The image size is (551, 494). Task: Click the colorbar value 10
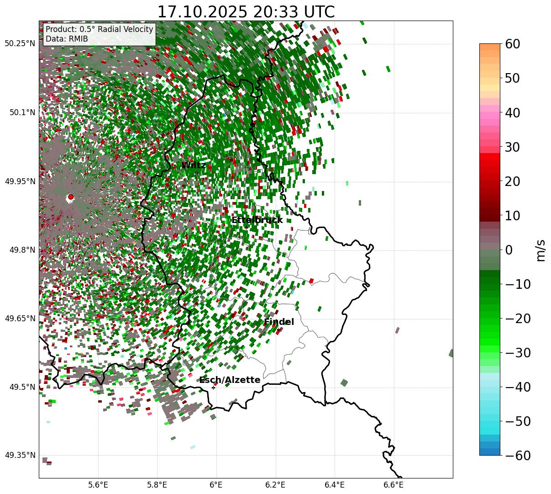(x=514, y=215)
